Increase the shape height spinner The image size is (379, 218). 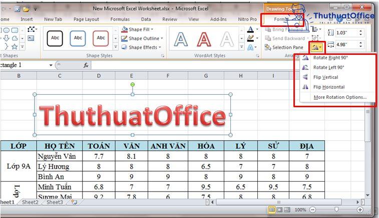coord(361,31)
